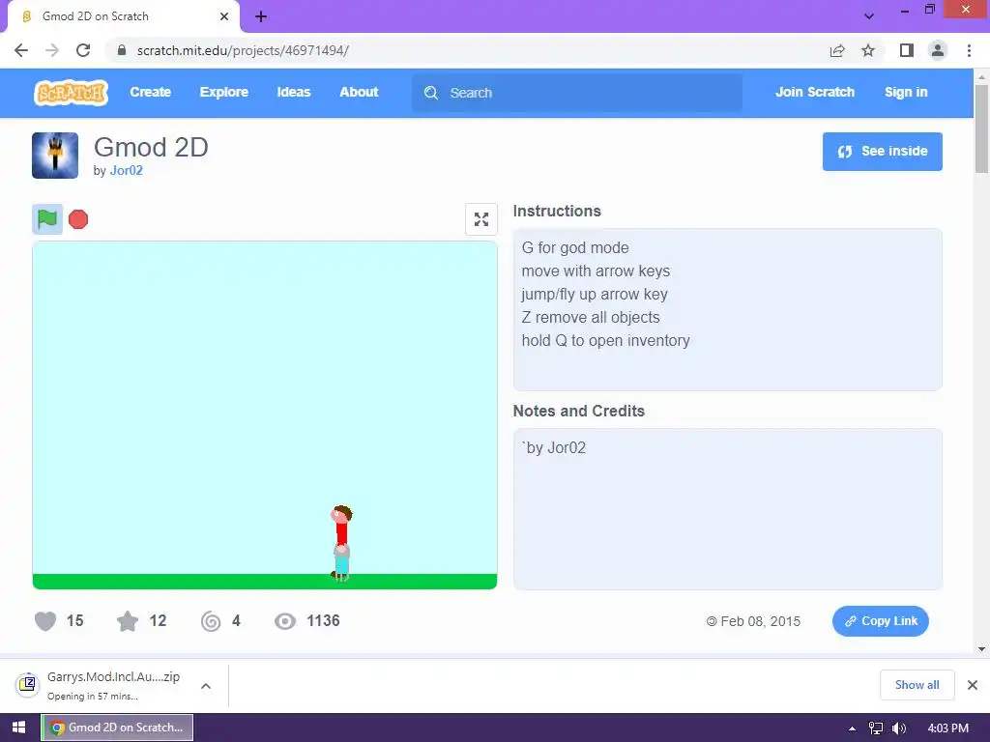The image size is (990, 742).
Task: Open the Ideas menu item
Action: click(x=294, y=92)
